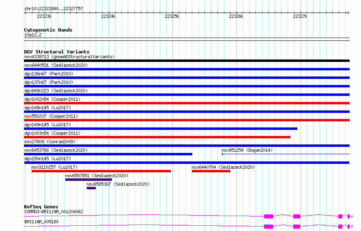This screenshot has height=231, width=361.
Task: Open the nsv951254 (Dogan2014) variant label
Action: 247,150
